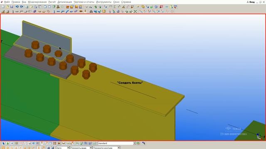Screen dimensions: 266x149
Task: Open the Авто dropdown
Action: pyautogui.click(x=68, y=148)
